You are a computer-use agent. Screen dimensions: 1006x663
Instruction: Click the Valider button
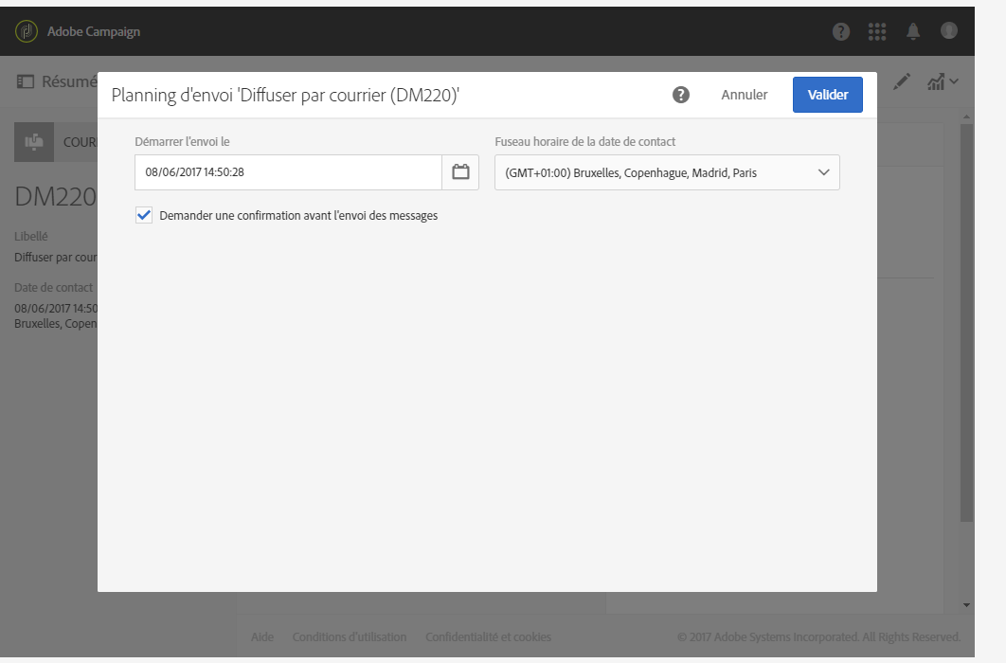point(827,95)
